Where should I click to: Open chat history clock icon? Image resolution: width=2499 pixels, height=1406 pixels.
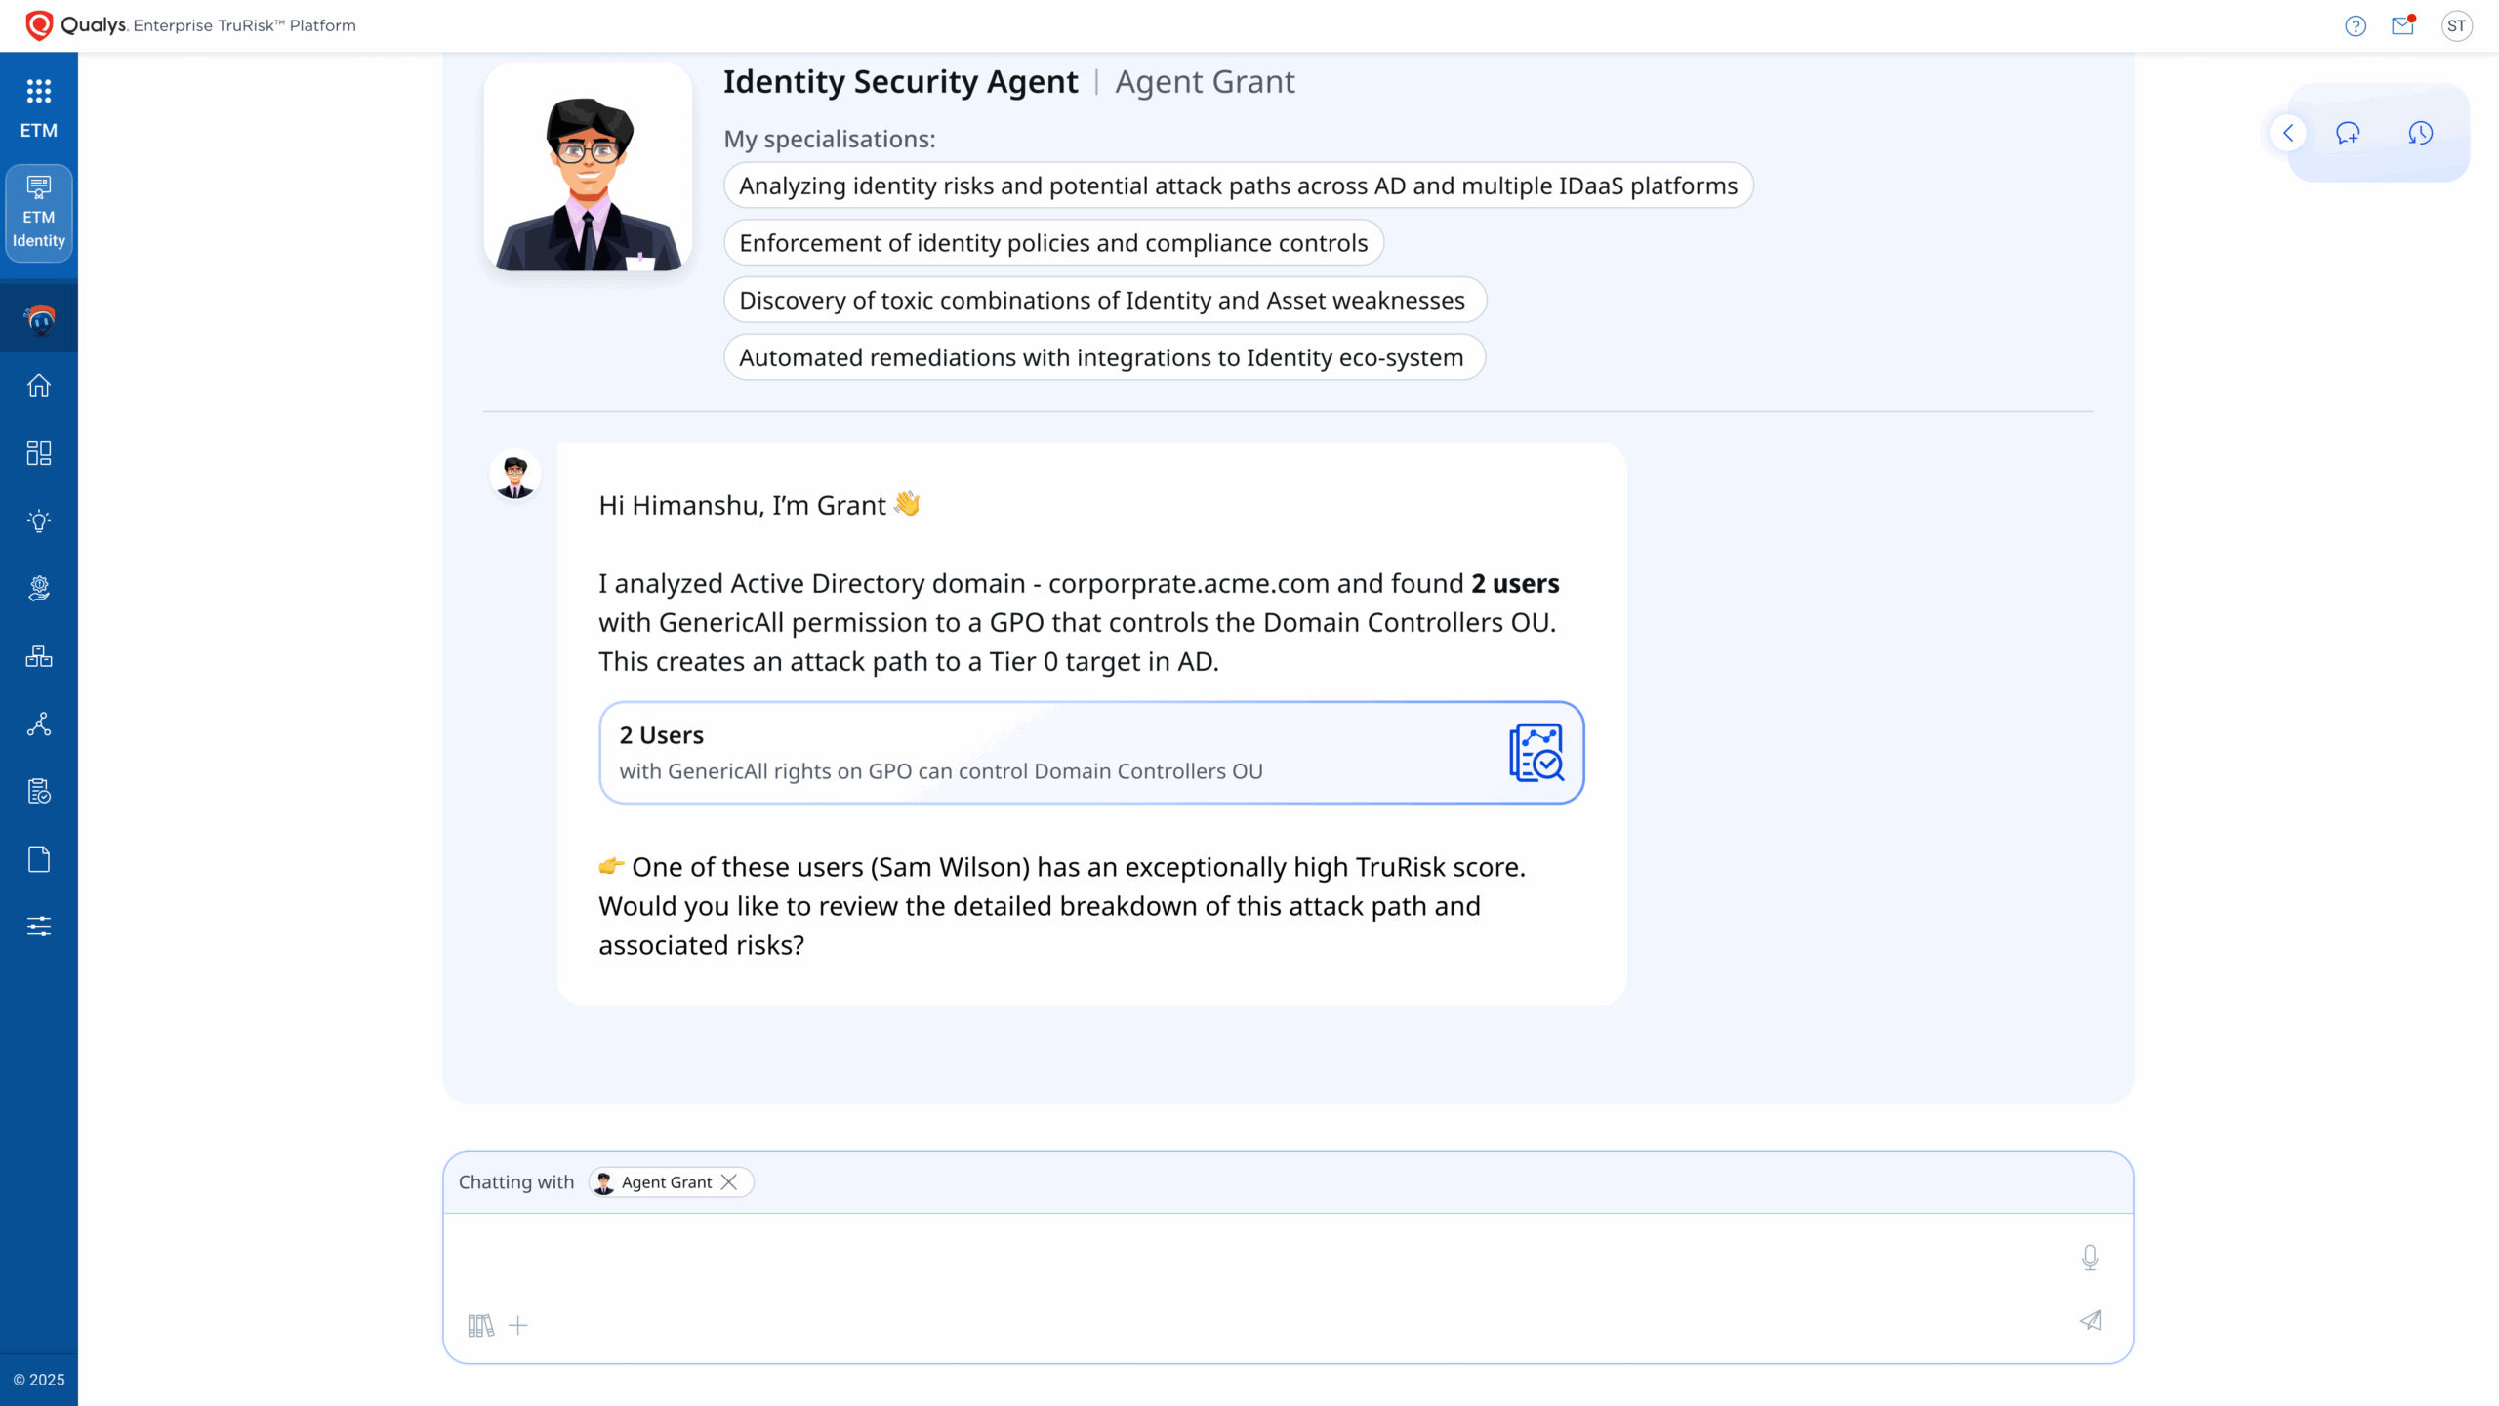point(2420,133)
